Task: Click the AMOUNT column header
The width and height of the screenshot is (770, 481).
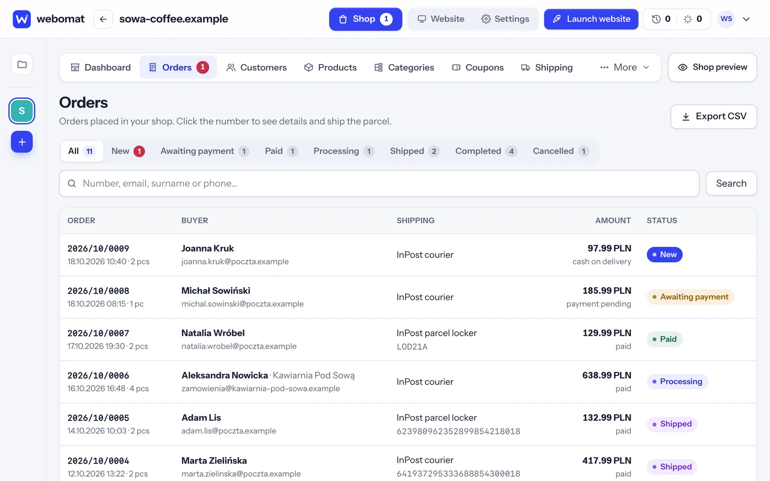Action: [613, 221]
